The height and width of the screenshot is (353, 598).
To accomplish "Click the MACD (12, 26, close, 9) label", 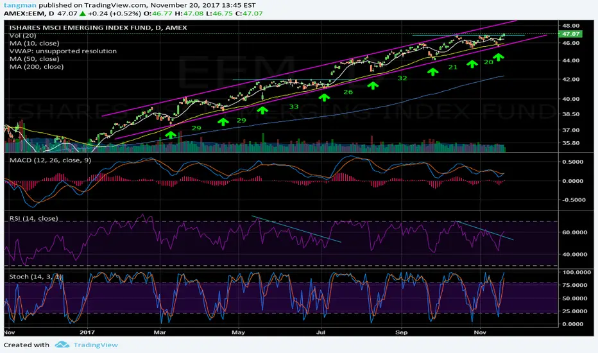I will coord(50,160).
